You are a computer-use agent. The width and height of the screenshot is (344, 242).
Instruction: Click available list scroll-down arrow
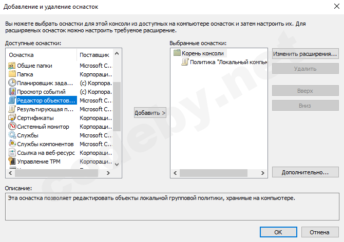117,165
